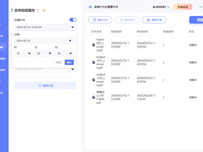Select the file name output-001_convert.pdf
The height and width of the screenshot is (152, 203).
(101, 62)
